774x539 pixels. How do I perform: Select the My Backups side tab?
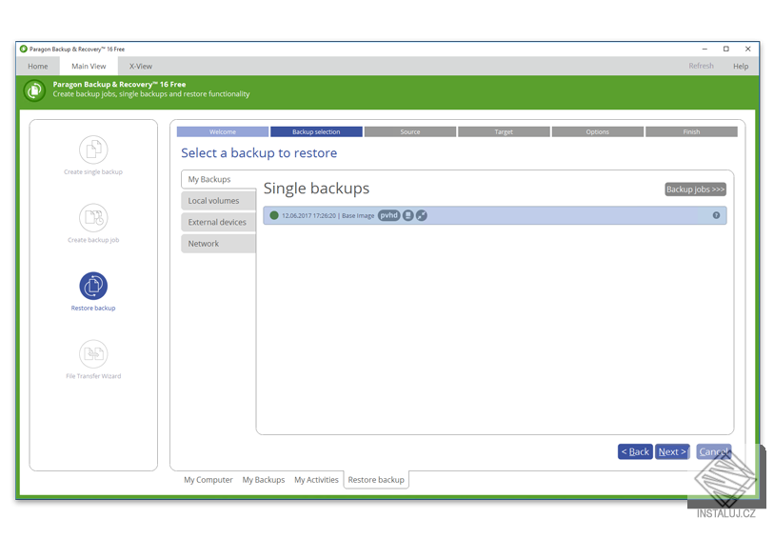point(218,179)
